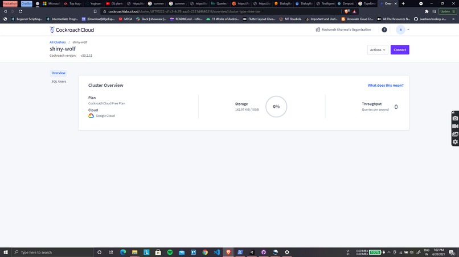Open File Explorer from taskbar
This screenshot has height=257, width=459.
pos(134,252)
